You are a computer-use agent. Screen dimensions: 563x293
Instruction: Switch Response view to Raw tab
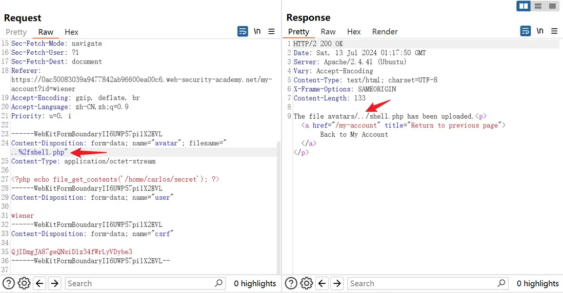tap(328, 32)
